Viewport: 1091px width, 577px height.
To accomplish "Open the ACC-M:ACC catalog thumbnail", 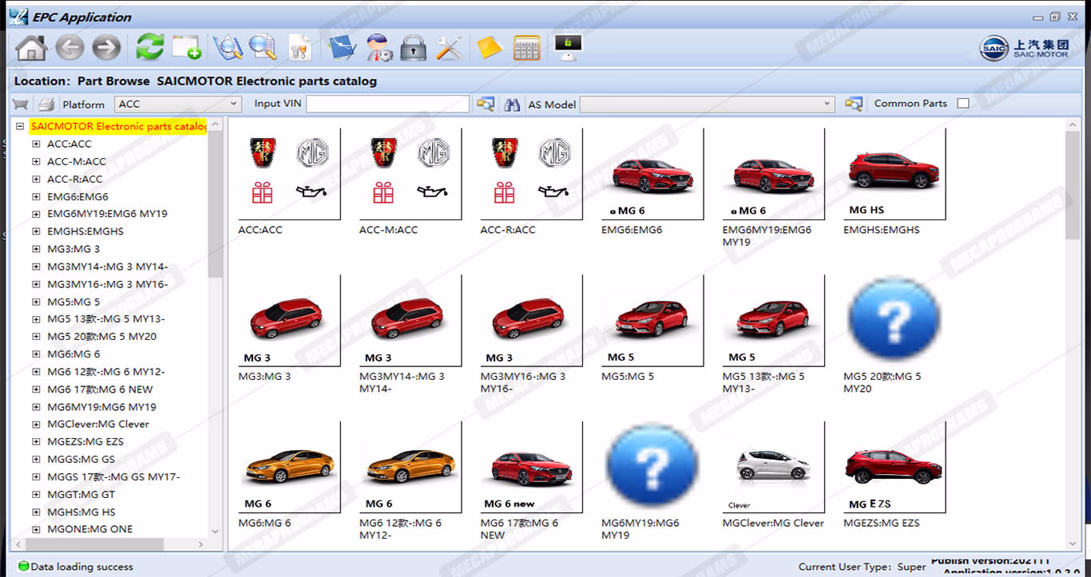I will point(411,175).
